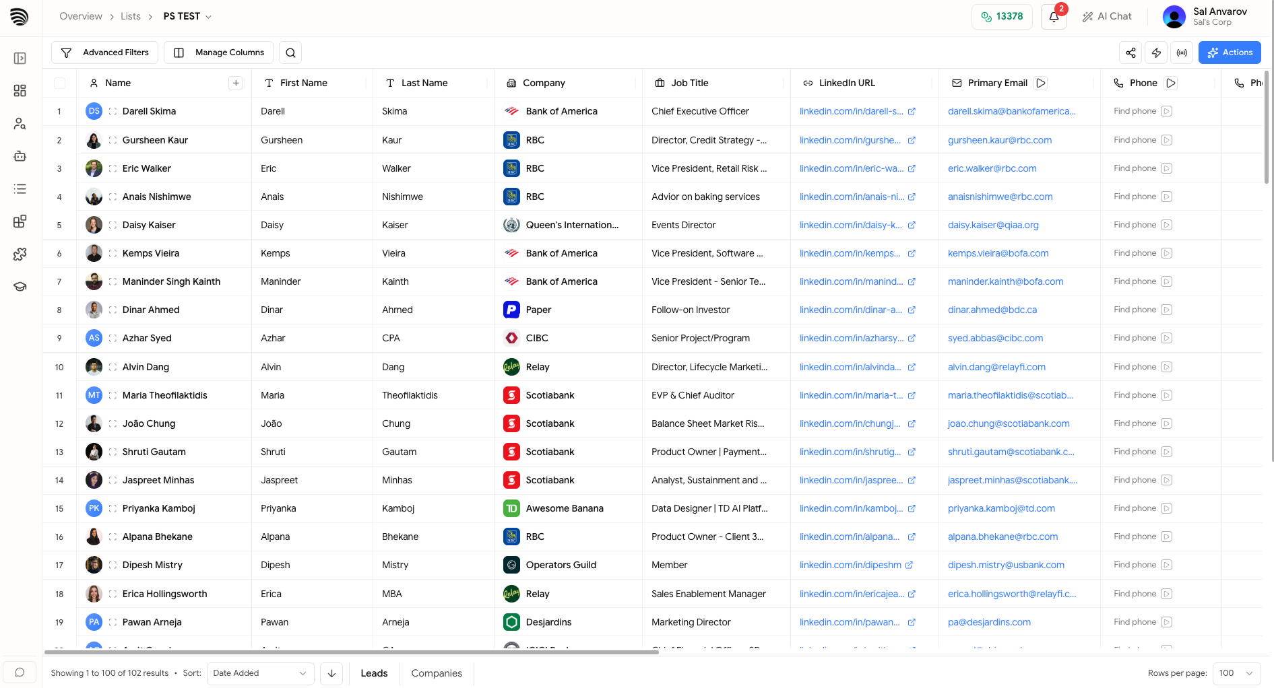
Task: Go to Overview breadcrumb
Action: coord(81,16)
